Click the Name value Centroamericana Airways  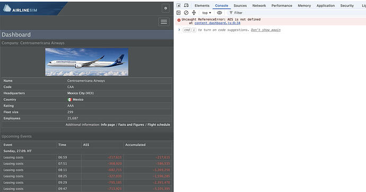pyautogui.click(x=86, y=81)
